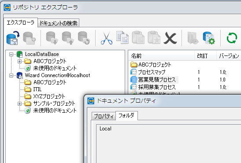Select the プロパティ tab in document properties
This screenshot has width=241, height=163.
[104, 116]
